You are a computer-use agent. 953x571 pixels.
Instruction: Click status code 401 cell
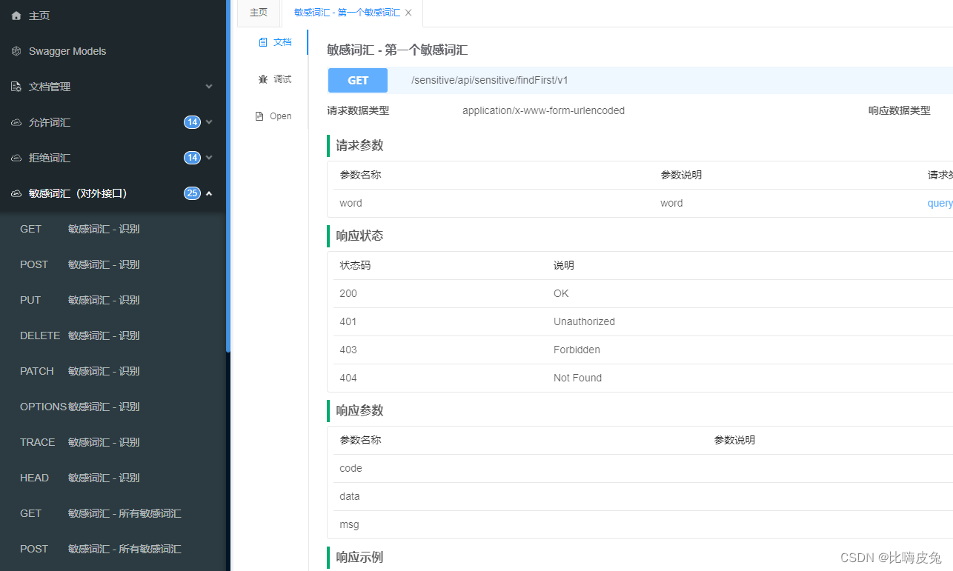(348, 321)
